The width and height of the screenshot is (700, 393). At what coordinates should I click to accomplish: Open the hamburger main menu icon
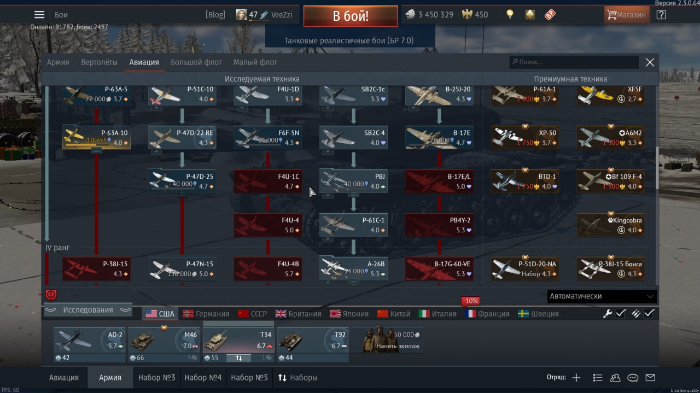39,15
